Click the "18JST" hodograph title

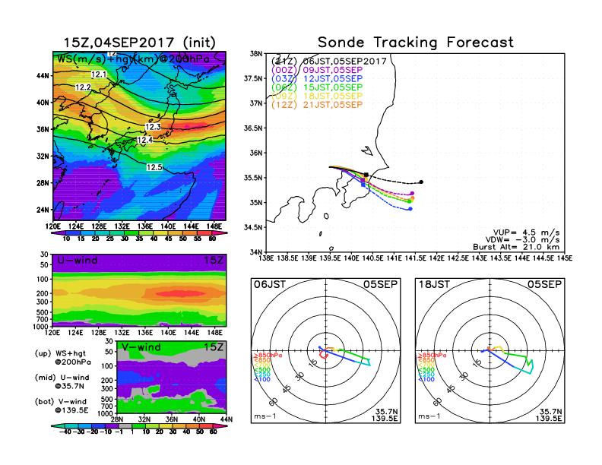434,285
